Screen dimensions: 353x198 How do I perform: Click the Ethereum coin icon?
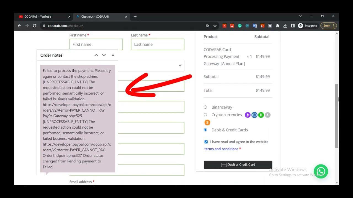[248, 115]
